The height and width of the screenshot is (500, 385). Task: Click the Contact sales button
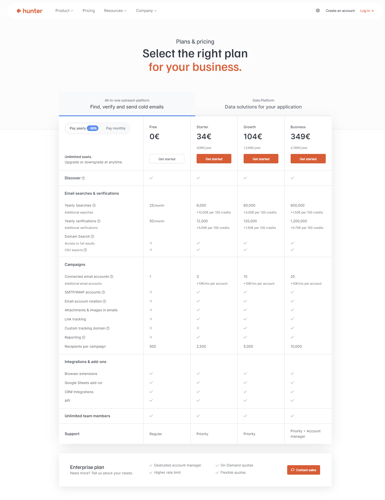[x=303, y=470]
